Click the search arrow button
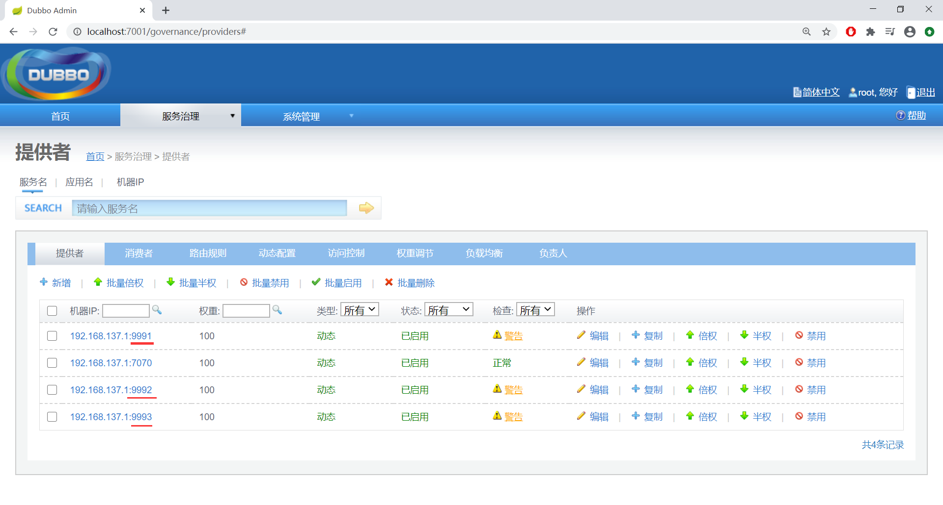This screenshot has width=943, height=505. coord(366,208)
